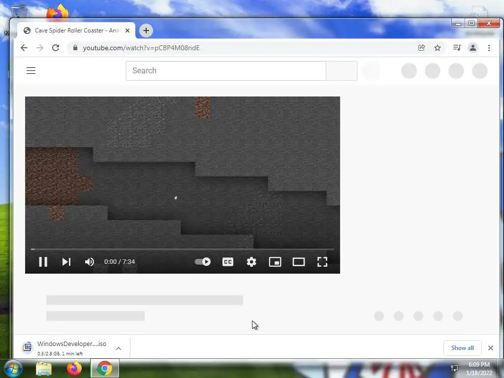This screenshot has height=378, width=504.
Task: Close the downloads bar
Action: [x=491, y=348]
